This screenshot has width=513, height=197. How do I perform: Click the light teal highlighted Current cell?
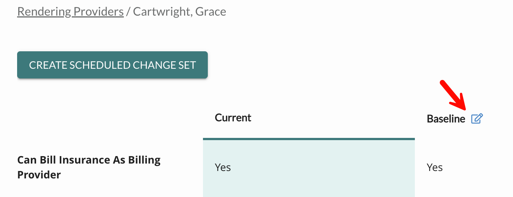[x=309, y=168]
